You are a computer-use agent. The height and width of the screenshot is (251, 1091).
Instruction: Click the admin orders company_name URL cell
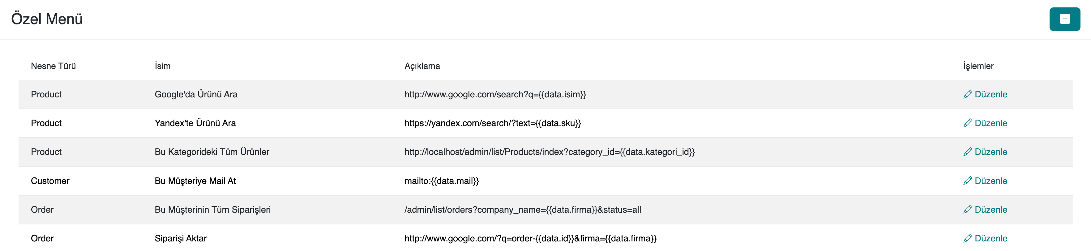tap(522, 210)
